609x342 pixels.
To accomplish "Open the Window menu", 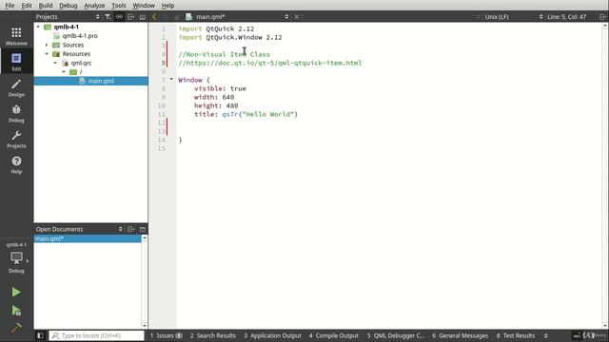I will pyautogui.click(x=144, y=6).
